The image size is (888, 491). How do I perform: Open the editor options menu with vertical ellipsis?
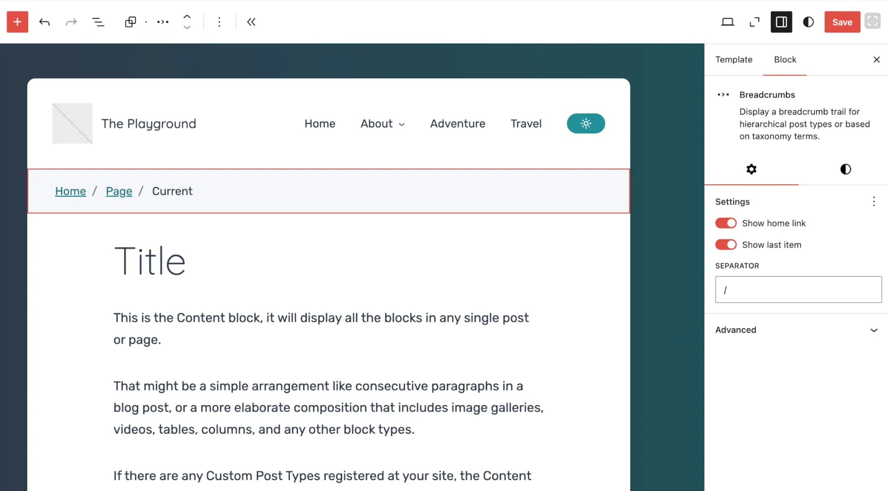click(219, 22)
